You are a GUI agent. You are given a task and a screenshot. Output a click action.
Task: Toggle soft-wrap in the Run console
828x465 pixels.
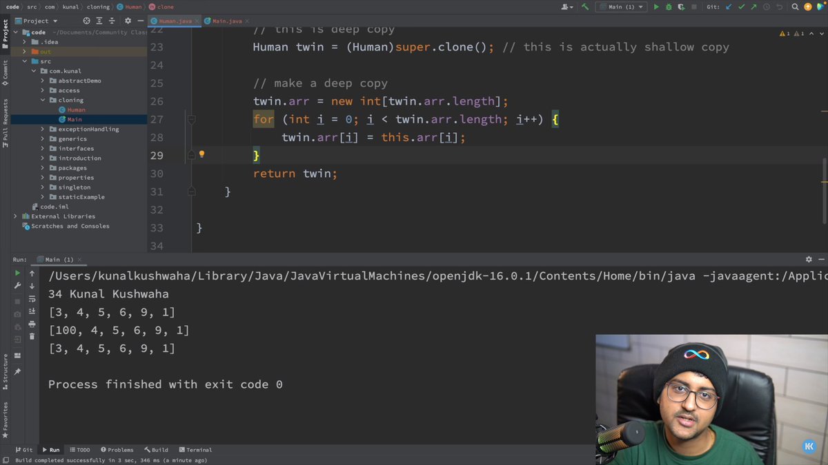point(32,299)
